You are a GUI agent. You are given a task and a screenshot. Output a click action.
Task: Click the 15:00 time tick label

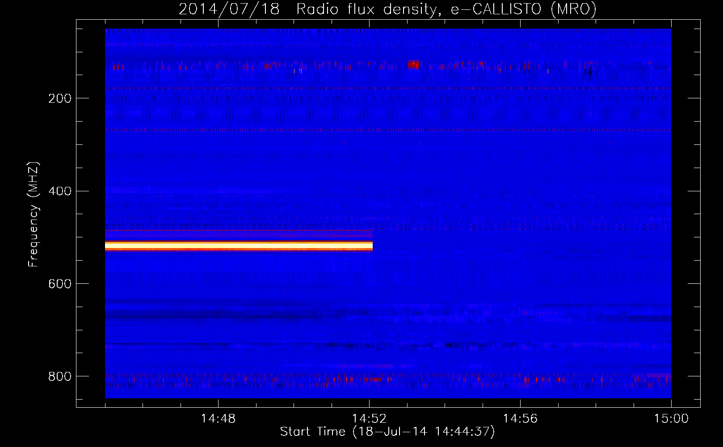[x=671, y=419]
